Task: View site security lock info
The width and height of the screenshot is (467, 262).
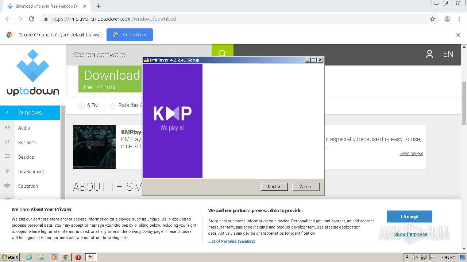Action: tap(46, 19)
